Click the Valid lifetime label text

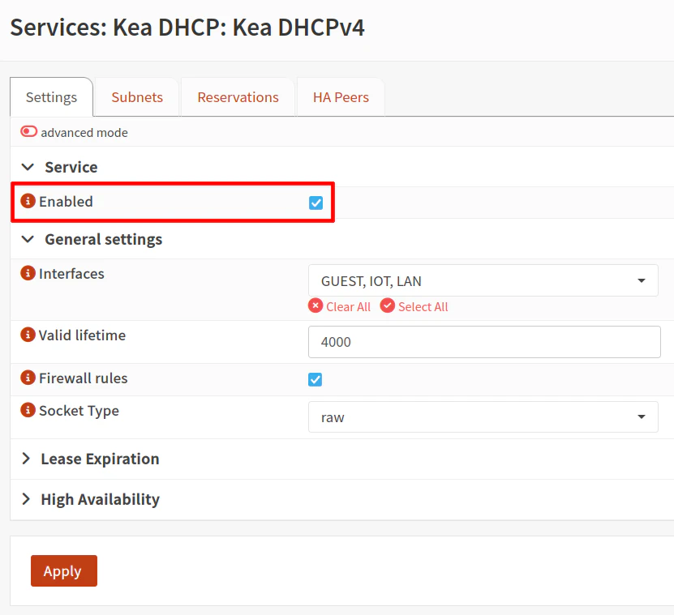[82, 335]
